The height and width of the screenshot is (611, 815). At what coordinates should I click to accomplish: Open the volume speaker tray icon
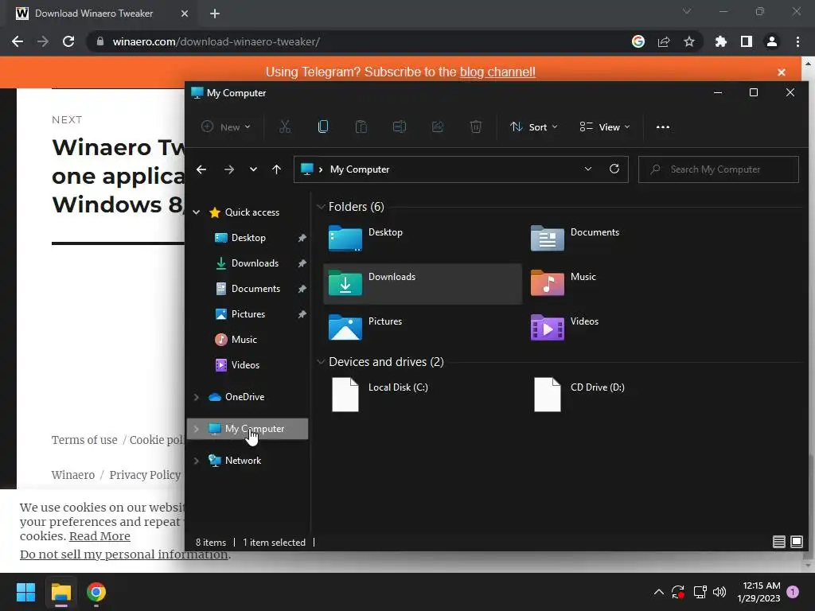[x=719, y=592]
